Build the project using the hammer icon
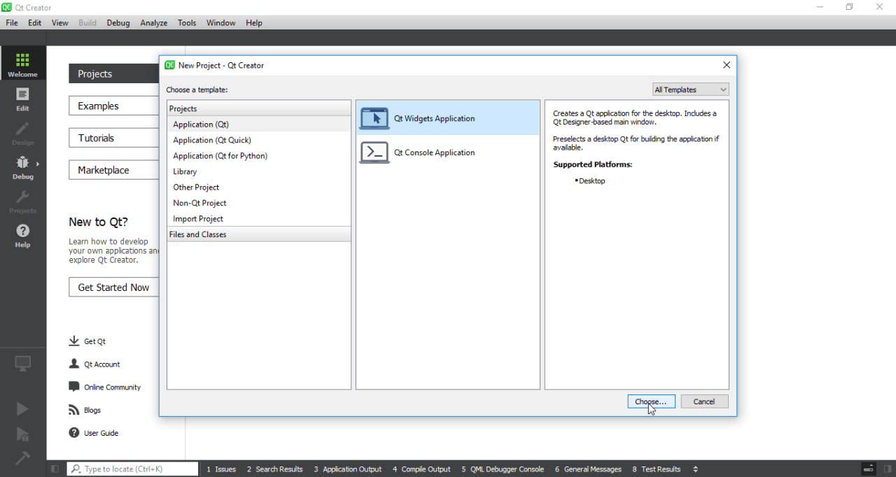 22,458
